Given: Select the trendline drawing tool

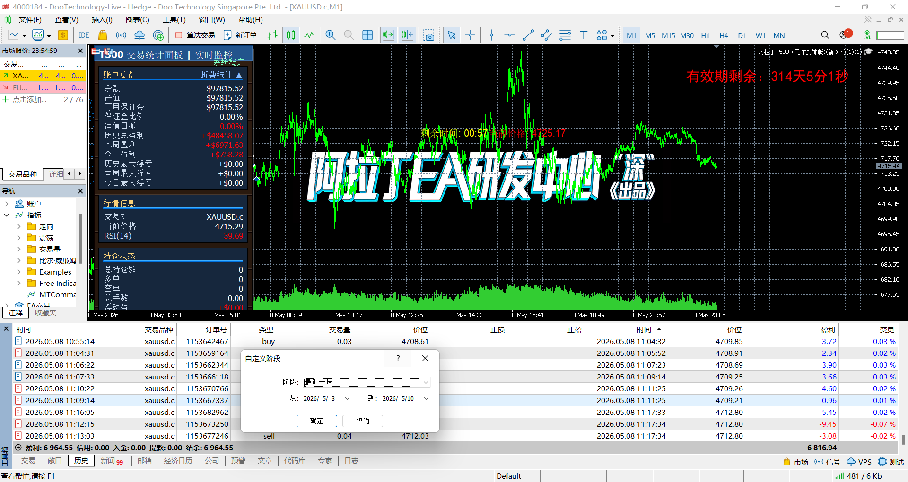Looking at the screenshot, I should click(x=528, y=35).
